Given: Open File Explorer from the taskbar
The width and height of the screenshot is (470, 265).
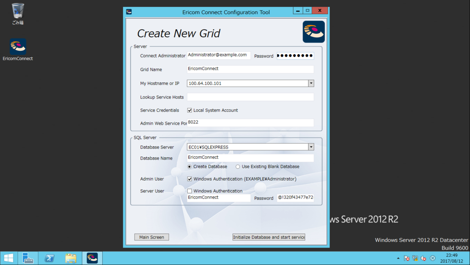Looking at the screenshot, I should pyautogui.click(x=71, y=258).
